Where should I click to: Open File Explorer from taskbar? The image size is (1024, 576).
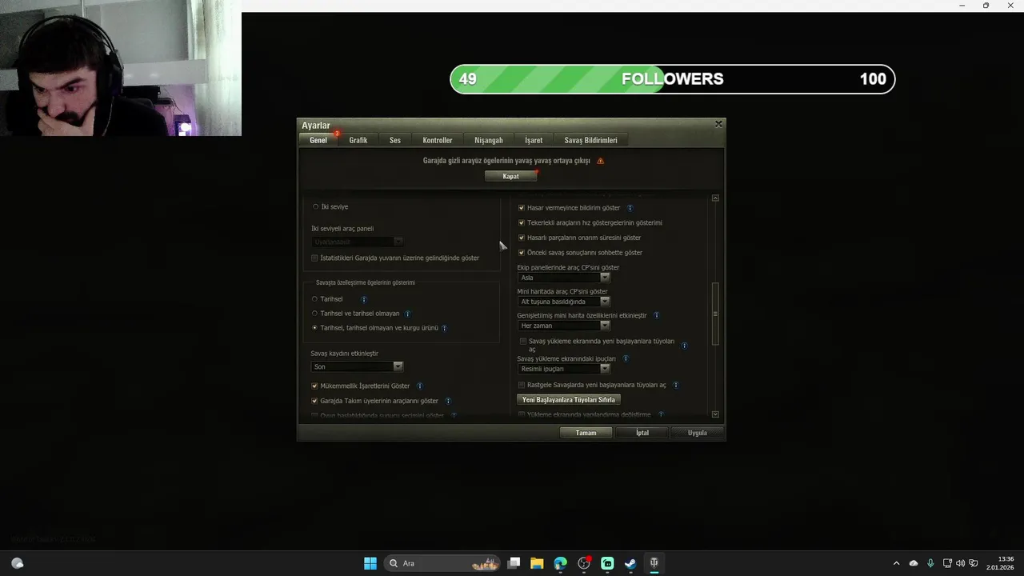[x=537, y=563]
